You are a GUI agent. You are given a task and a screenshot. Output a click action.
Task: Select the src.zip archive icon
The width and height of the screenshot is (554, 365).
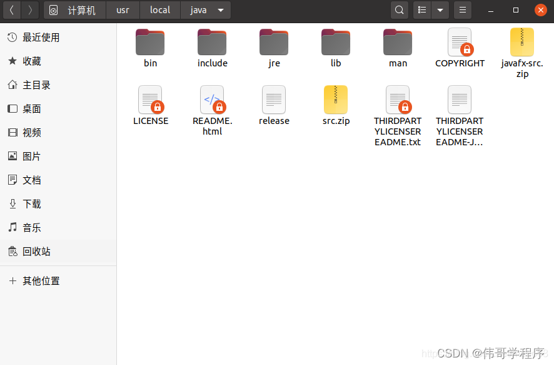click(336, 100)
